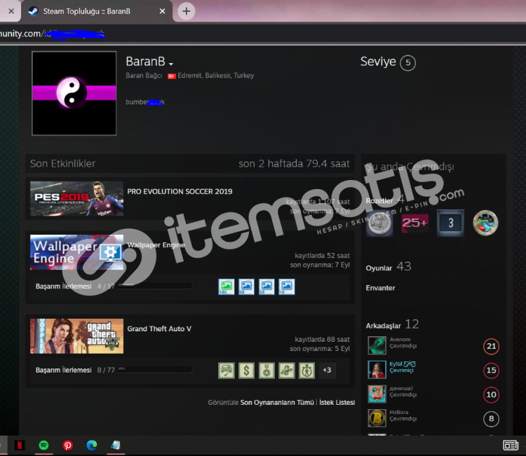Open the BaranB yin-yang profile avatar
This screenshot has width=526, height=456.
coord(74,93)
